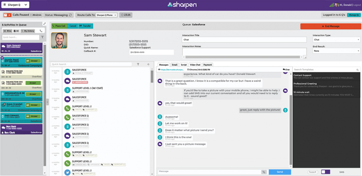This screenshot has height=176, width=362.
Task: Click the Manage Qs button
Action: [x=354, y=15]
